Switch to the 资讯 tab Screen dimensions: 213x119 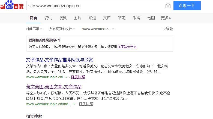point(48,18)
